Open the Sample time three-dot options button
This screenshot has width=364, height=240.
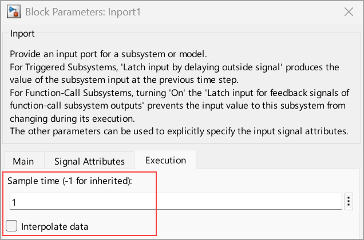click(349, 202)
